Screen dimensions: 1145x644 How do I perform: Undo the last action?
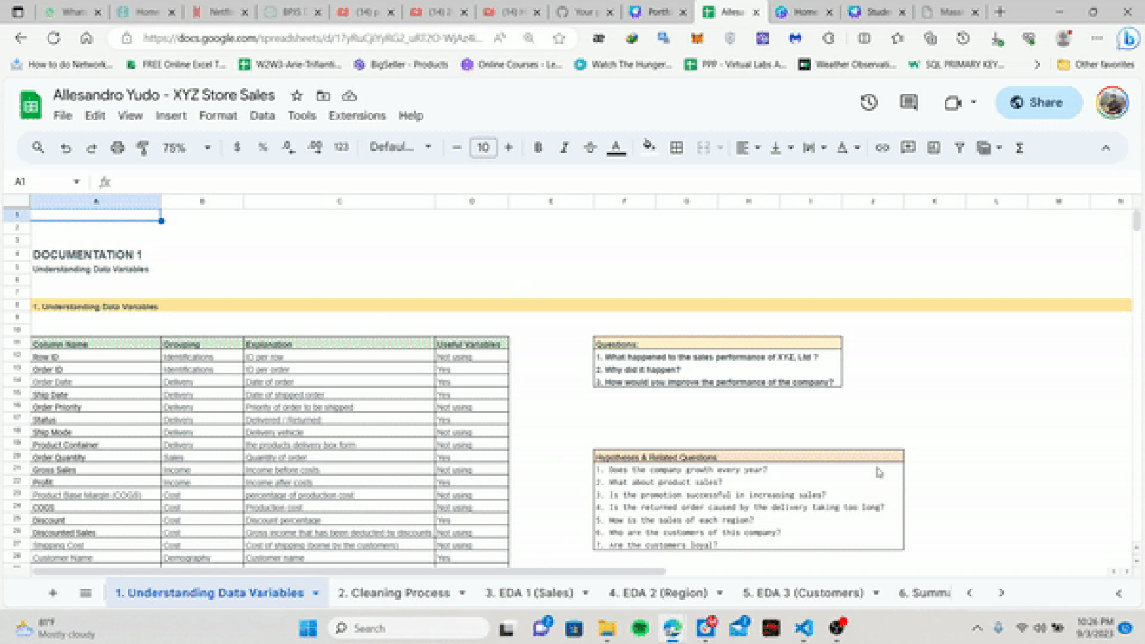pos(66,148)
